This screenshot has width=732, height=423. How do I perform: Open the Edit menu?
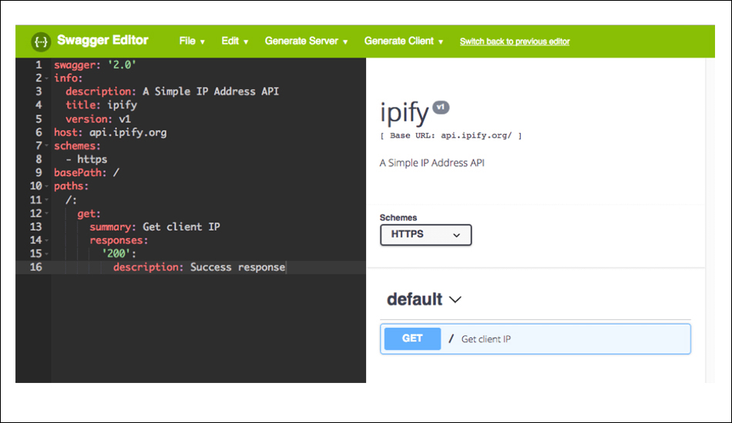pos(234,41)
